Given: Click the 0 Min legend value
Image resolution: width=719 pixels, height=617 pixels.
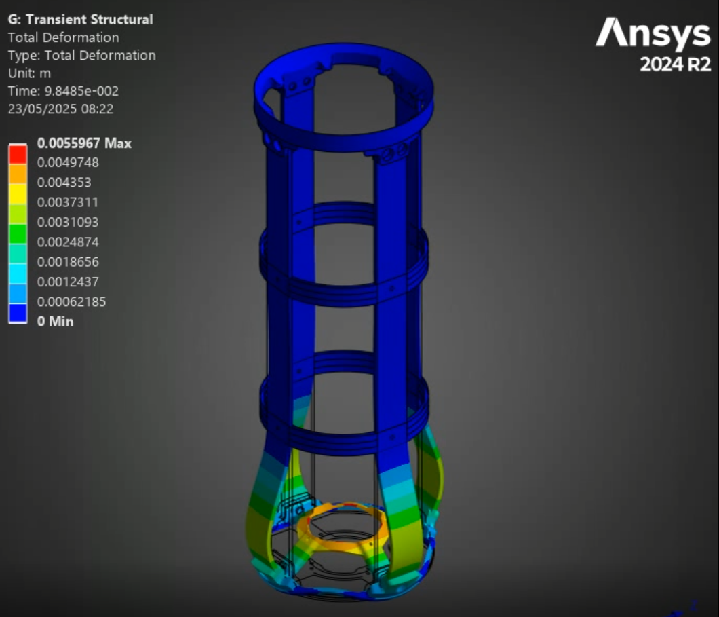Looking at the screenshot, I should click(x=55, y=321).
